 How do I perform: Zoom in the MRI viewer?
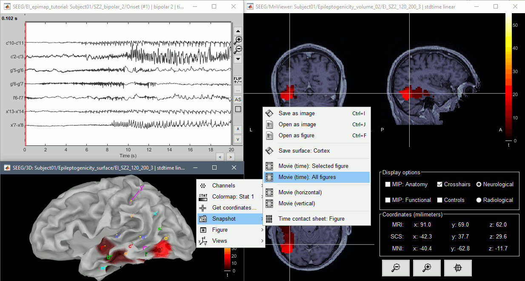pos(427,268)
